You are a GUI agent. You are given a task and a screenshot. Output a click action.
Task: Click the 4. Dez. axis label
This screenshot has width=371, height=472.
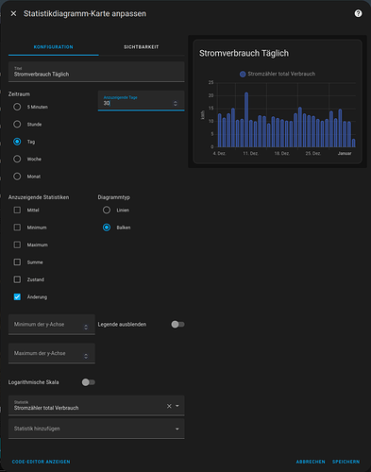219,154
